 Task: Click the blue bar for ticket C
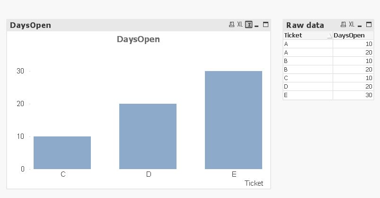pos(62,153)
